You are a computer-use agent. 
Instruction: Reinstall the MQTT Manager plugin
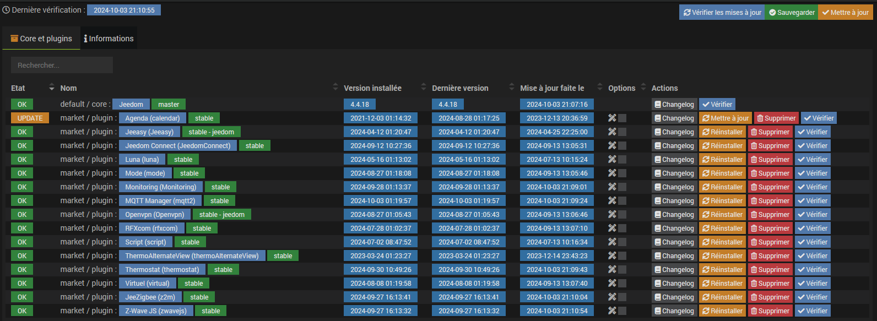(722, 200)
